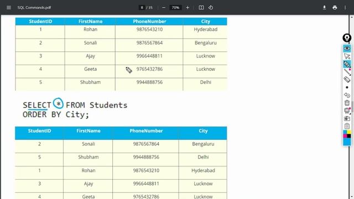Click the SELECT keyword in query
Image resolution: width=354 pixels, height=199 pixels.
(x=37, y=106)
